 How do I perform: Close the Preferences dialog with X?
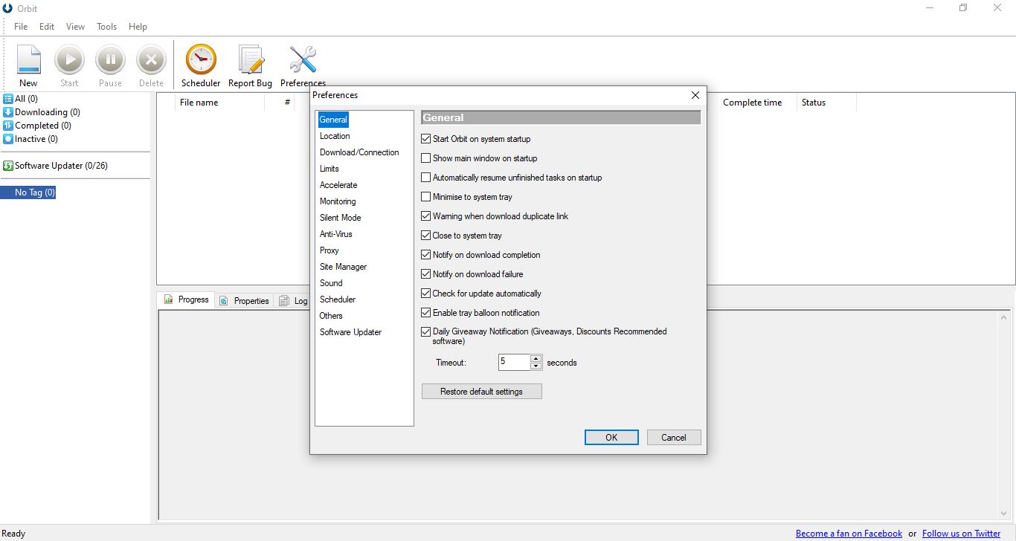click(x=695, y=95)
